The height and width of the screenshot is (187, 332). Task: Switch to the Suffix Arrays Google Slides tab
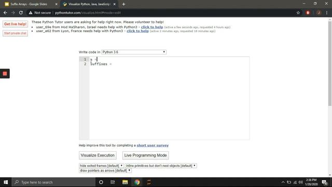[x=29, y=4]
